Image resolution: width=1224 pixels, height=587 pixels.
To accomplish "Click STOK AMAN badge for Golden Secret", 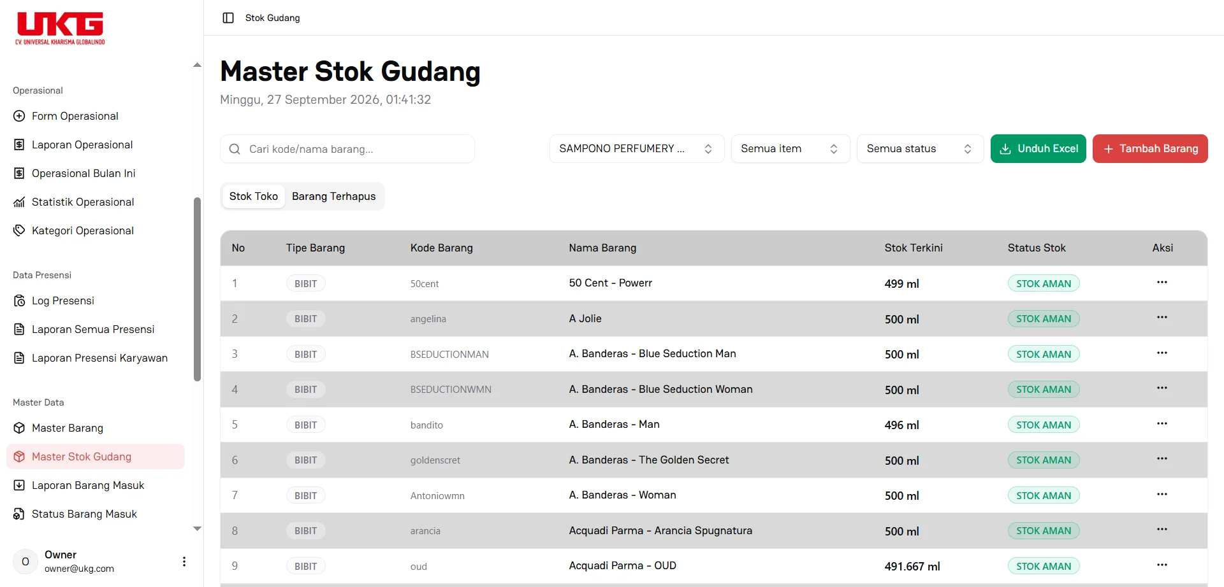I will 1044,460.
